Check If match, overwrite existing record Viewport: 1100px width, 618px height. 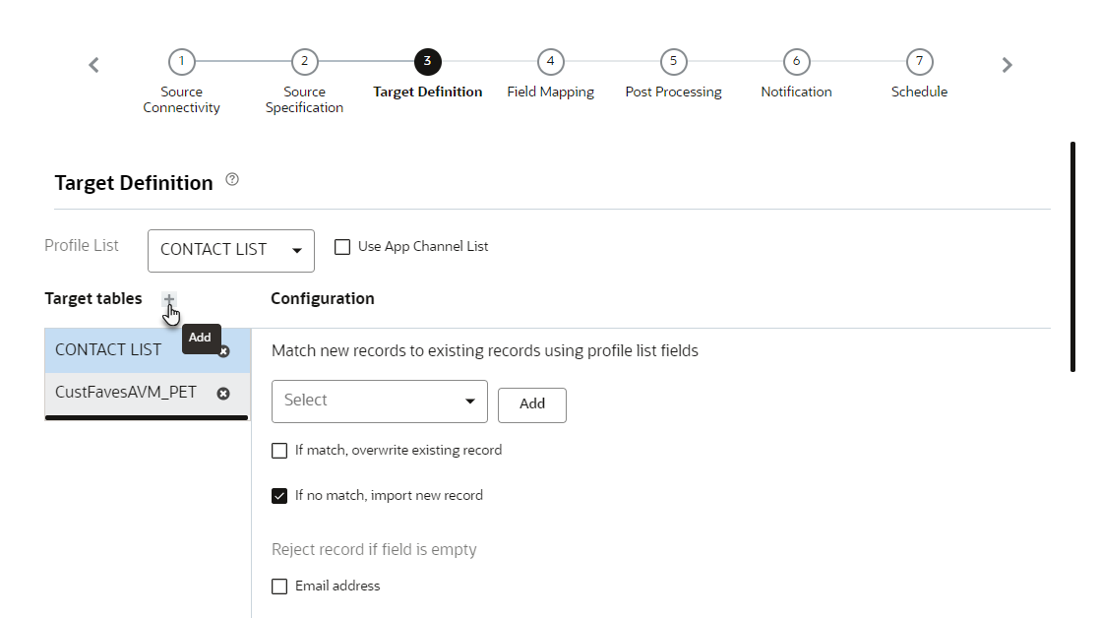point(279,451)
